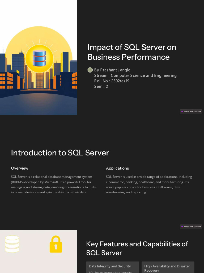Click the Overview paragraph about RDBMS

point(54,184)
